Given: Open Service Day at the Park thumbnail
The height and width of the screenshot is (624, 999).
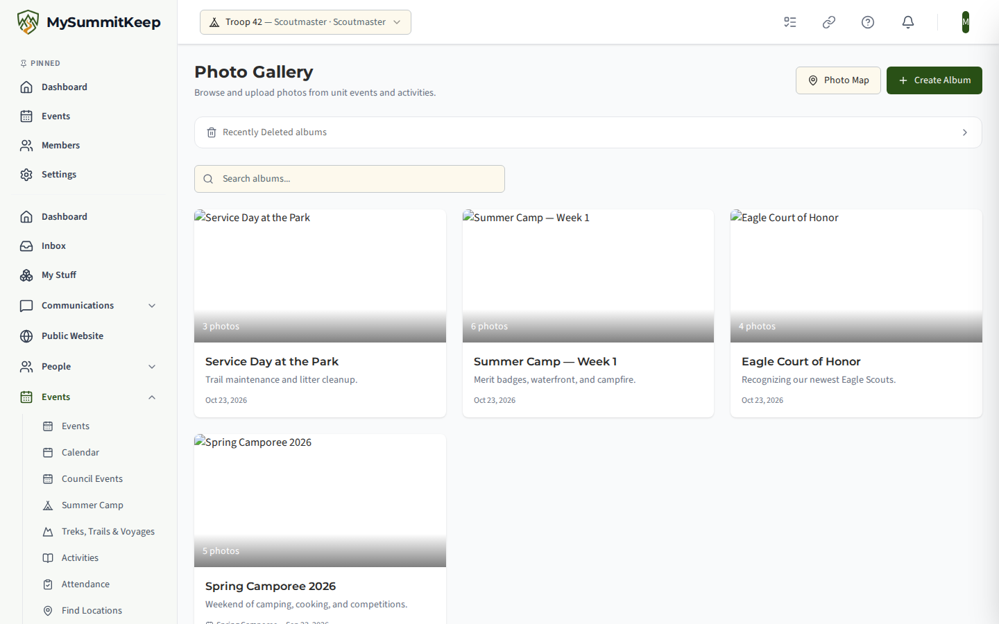Looking at the screenshot, I should pos(320,276).
